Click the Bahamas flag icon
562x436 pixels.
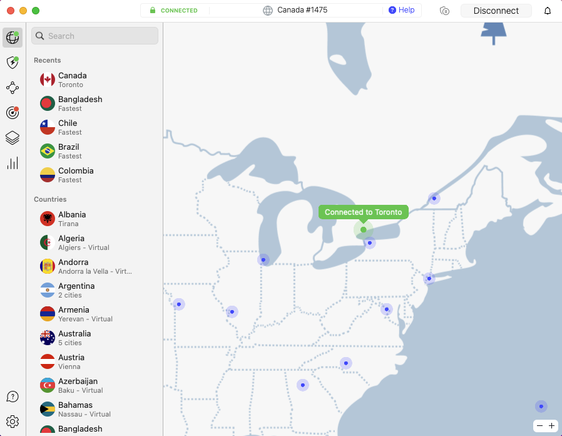[48, 409]
